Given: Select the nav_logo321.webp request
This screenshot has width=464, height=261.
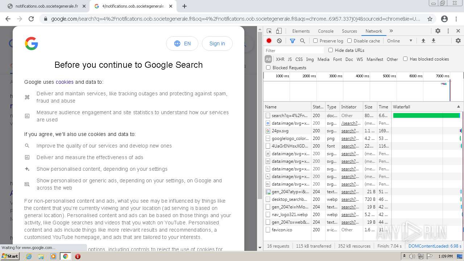Looking at the screenshot, I should pyautogui.click(x=363, y=215).
